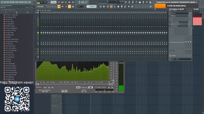Open the EDIT menu
This screenshot has height=114, width=204.
pyautogui.click(x=5, y=2)
